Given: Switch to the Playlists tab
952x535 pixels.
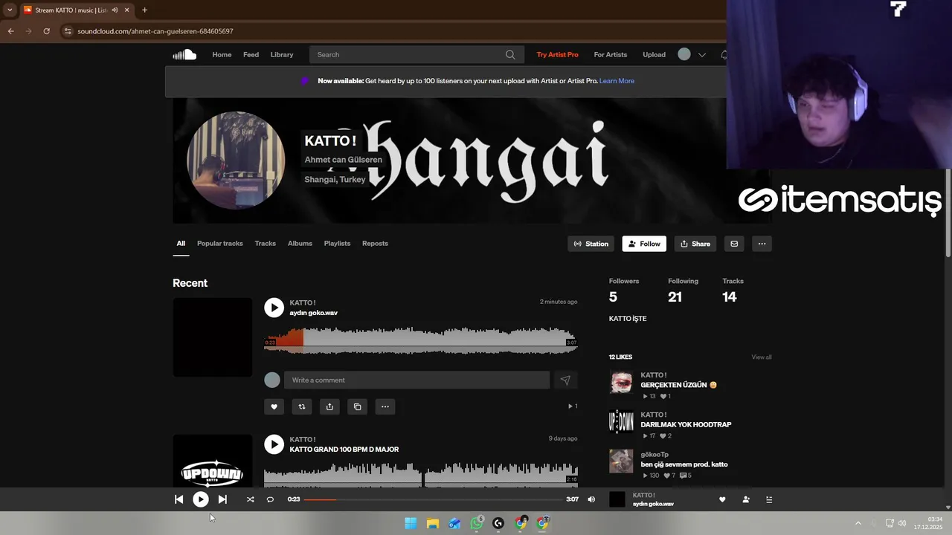Looking at the screenshot, I should coord(337,244).
